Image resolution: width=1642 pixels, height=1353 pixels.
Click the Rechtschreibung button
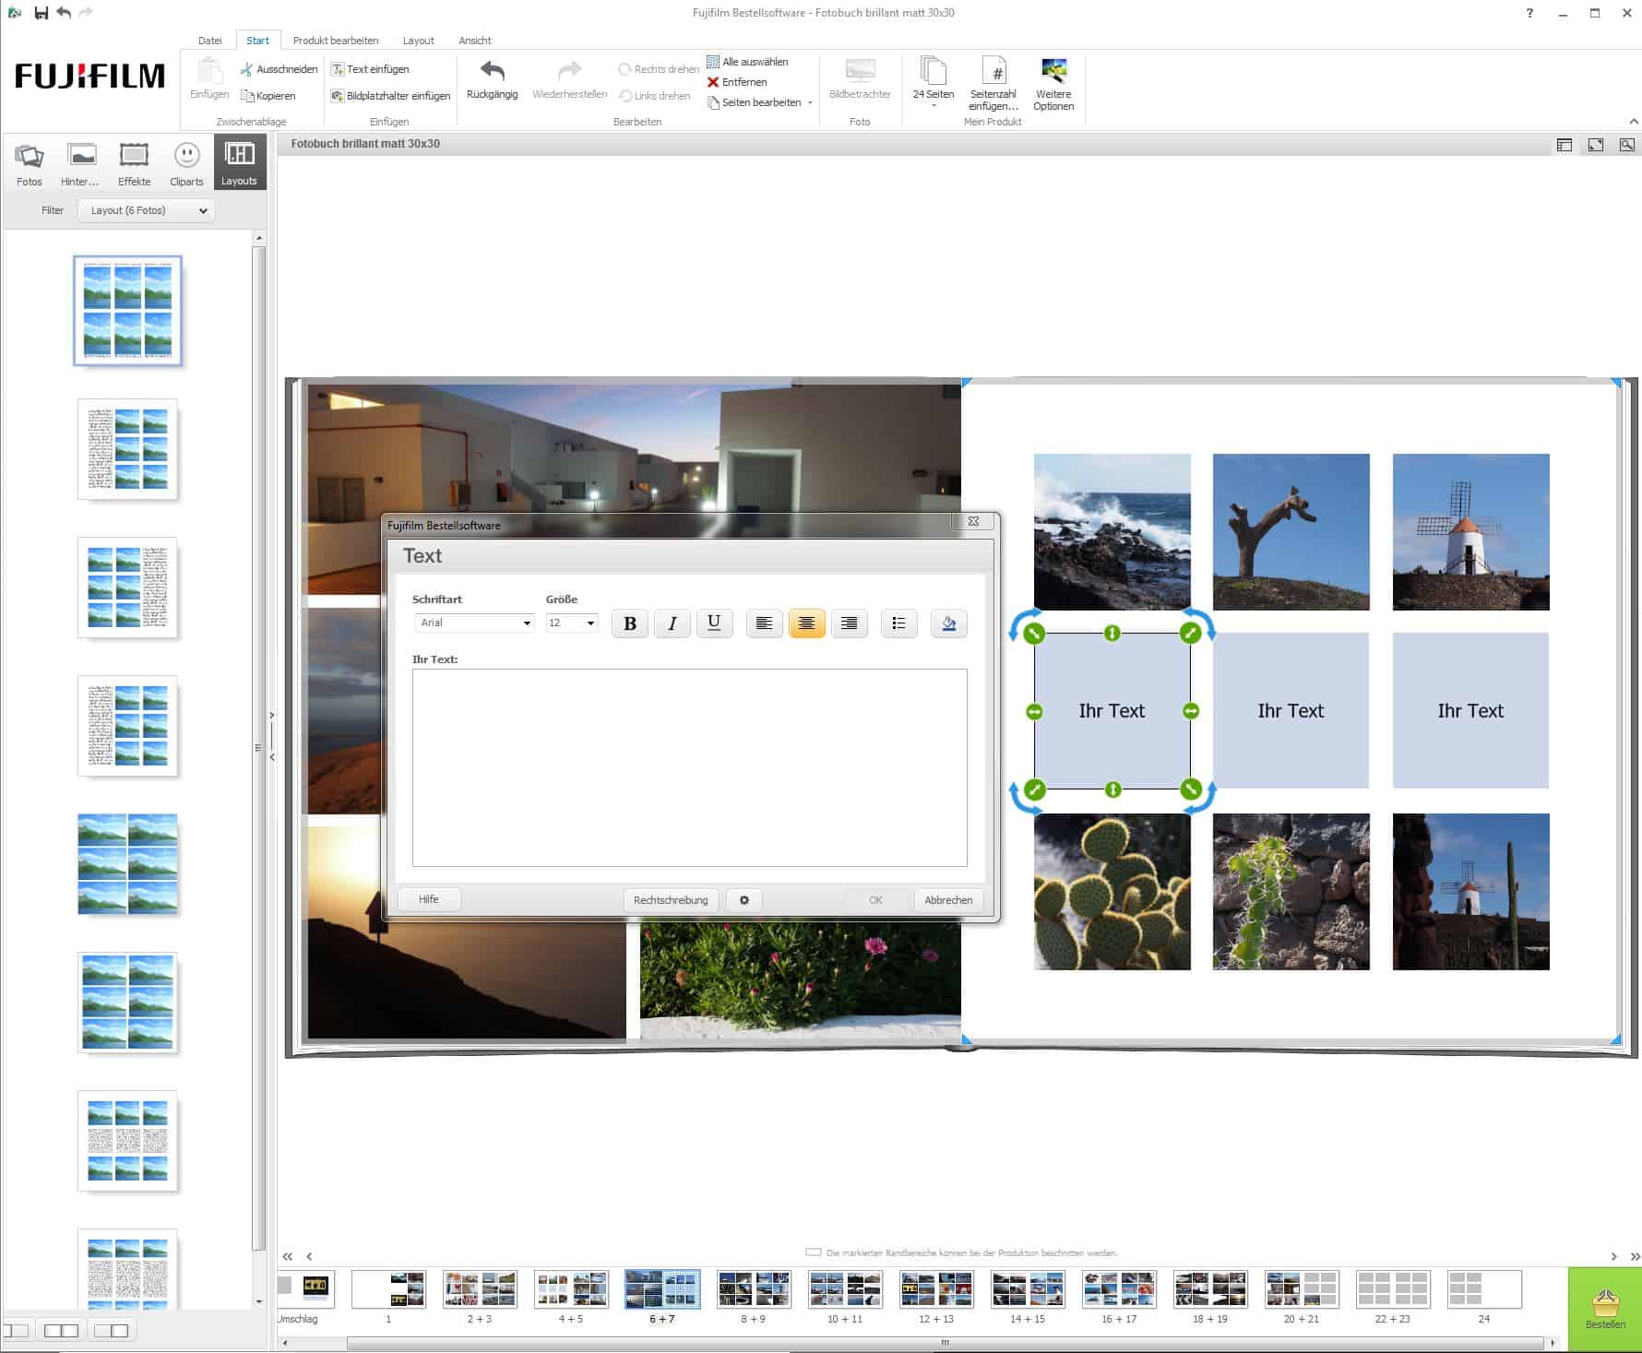click(671, 900)
